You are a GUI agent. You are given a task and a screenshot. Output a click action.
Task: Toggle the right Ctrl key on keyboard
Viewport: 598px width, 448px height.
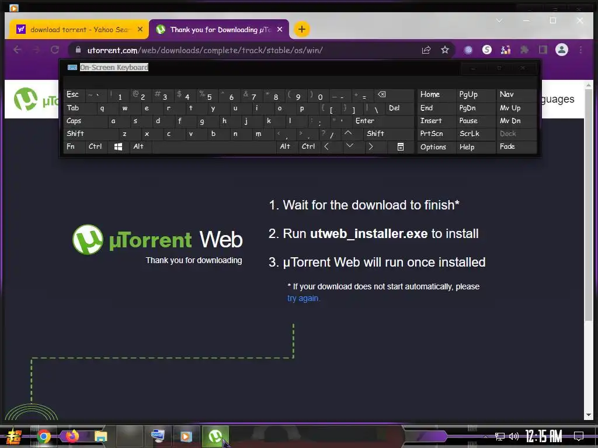point(308,146)
